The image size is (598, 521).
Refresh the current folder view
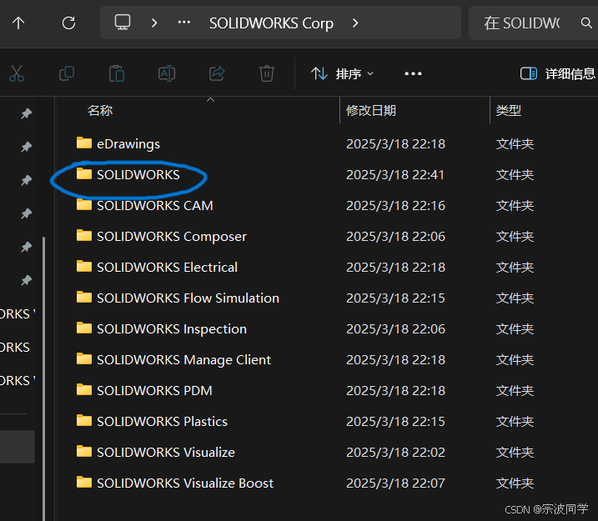point(68,23)
